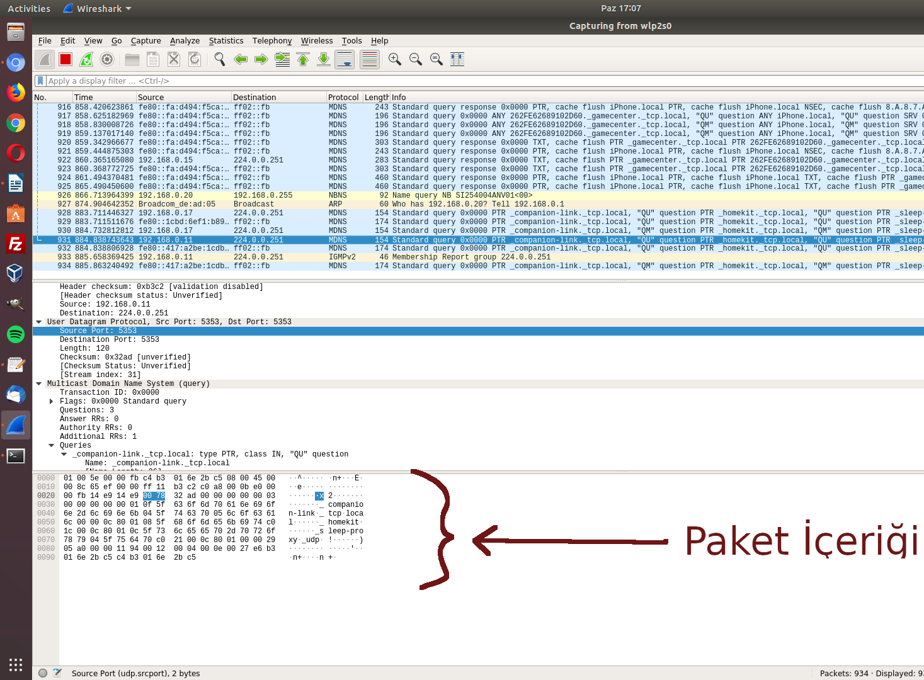Reload this capture file
This screenshot has width=924, height=680.
pyautogui.click(x=195, y=59)
